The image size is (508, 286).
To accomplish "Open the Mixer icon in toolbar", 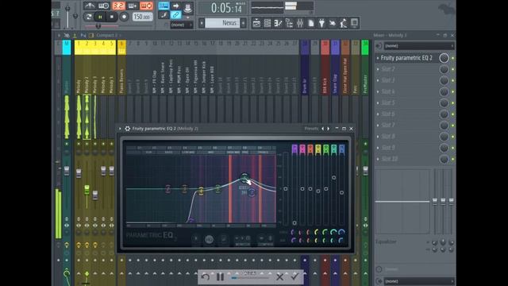I will coord(300,23).
